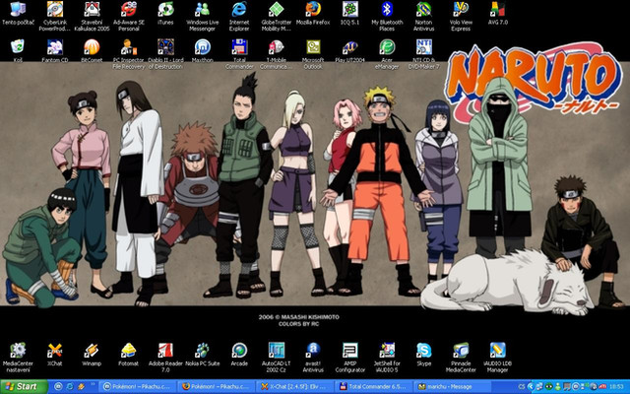Open Microsoft Outlook shortcut
The image size is (630, 394).
click(313, 54)
